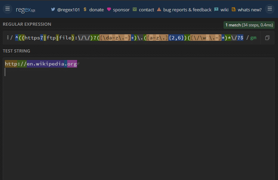The width and height of the screenshot is (278, 180).
Task: Open the contact link
Action: click(146, 10)
